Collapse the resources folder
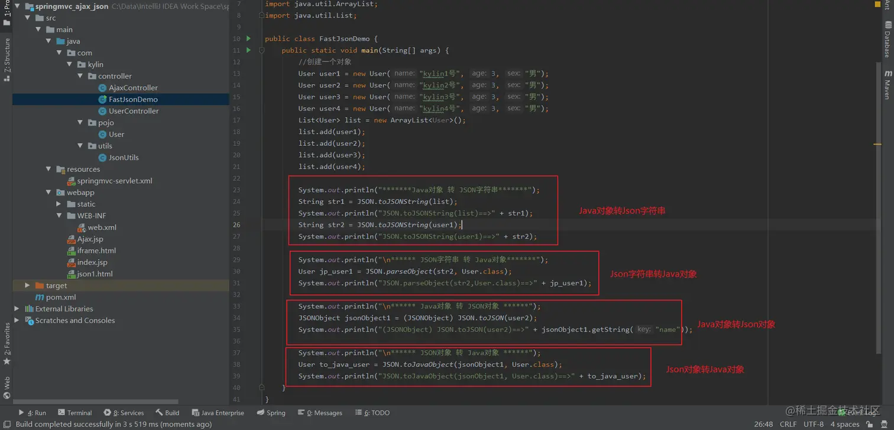This screenshot has height=430, width=894. (x=48, y=169)
